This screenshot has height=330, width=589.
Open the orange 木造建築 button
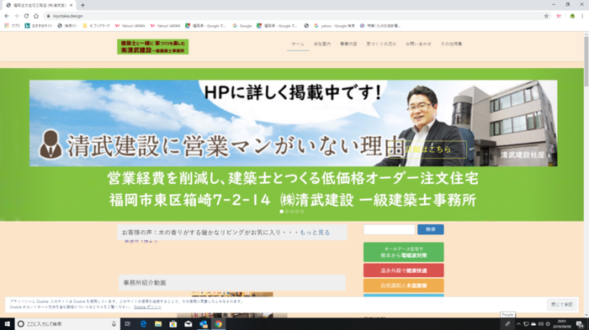[x=403, y=285]
